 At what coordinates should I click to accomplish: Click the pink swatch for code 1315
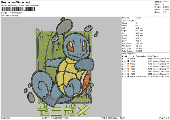(x=128, y=71)
